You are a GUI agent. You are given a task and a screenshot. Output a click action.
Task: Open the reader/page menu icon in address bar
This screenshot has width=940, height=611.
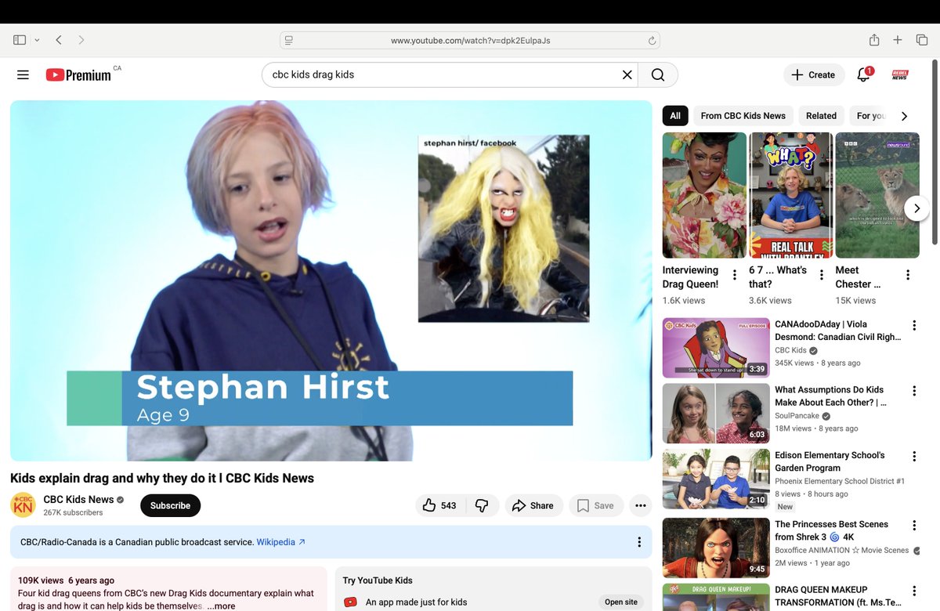pyautogui.click(x=289, y=40)
